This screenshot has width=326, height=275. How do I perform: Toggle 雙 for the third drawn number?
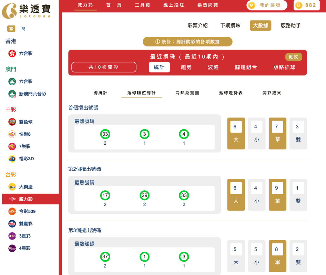(x=298, y=256)
